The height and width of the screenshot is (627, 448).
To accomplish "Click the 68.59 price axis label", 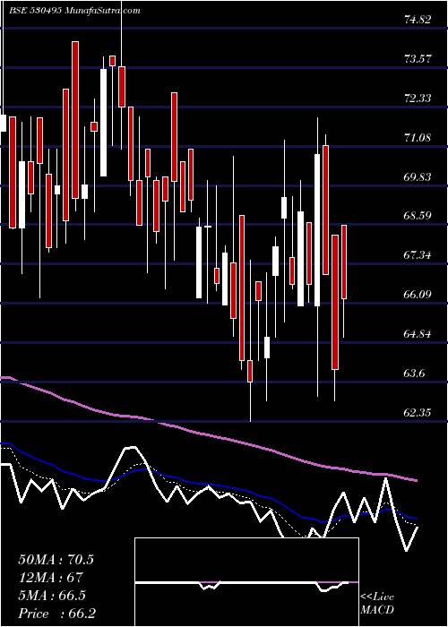I will click(x=418, y=217).
